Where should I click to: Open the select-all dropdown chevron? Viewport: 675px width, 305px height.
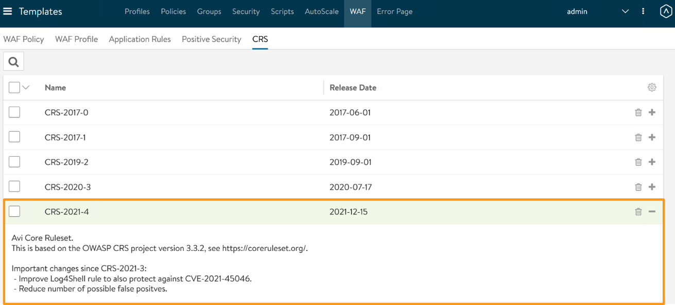tap(26, 88)
